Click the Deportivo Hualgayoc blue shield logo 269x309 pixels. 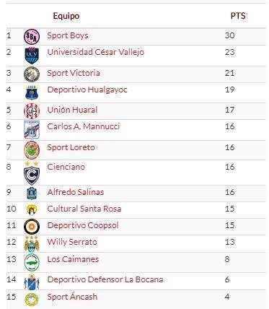tap(32, 92)
